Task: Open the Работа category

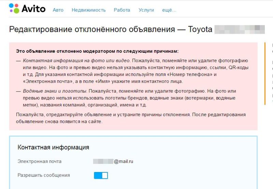Action: 122,10
